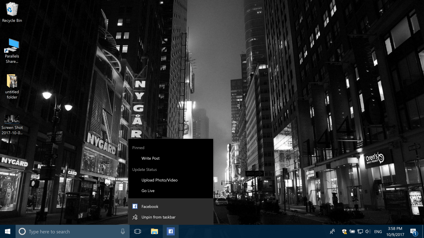The image size is (424, 238).
Task: Click the Facebook app icon on the taskbar
Action: coord(171,231)
